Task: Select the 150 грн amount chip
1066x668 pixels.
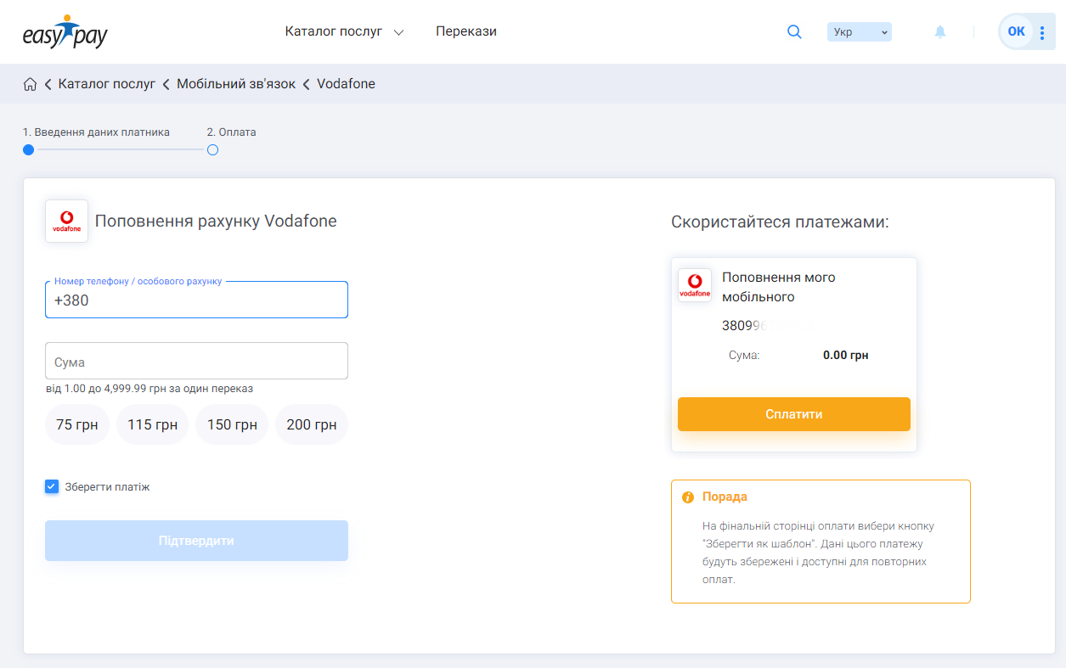Action: coord(231,424)
